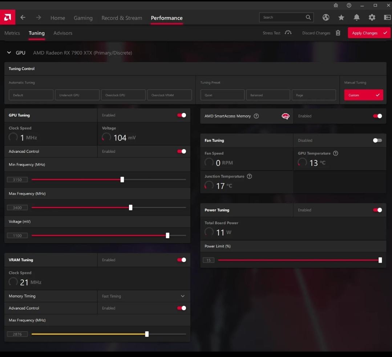Switch to the Tuning subtab
The width and height of the screenshot is (392, 357).
(36, 33)
